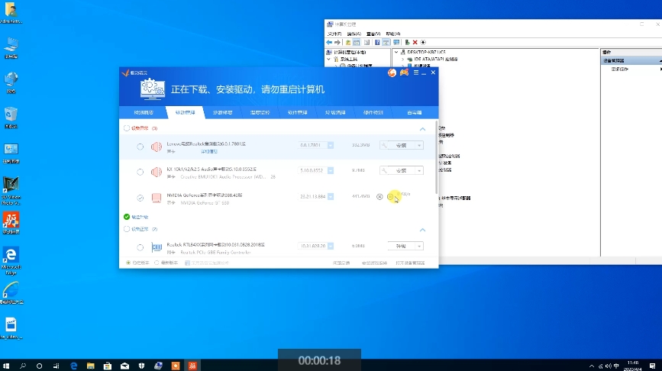The image size is (662, 371).
Task: Open File Explorer from the taskbar
Action: tap(90, 366)
